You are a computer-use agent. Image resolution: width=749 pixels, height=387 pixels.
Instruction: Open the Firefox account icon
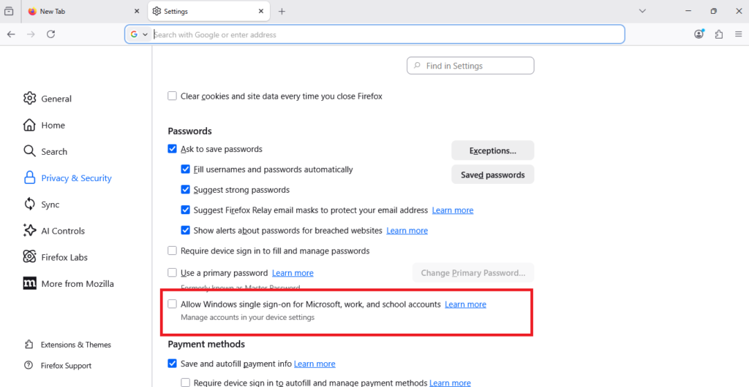[699, 34]
